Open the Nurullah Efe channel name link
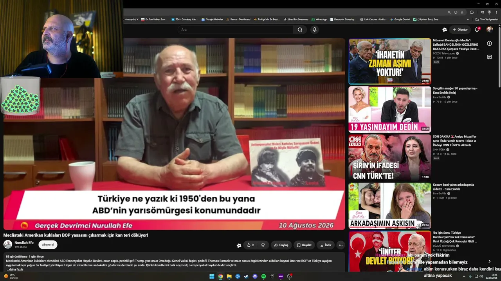 [24, 243]
